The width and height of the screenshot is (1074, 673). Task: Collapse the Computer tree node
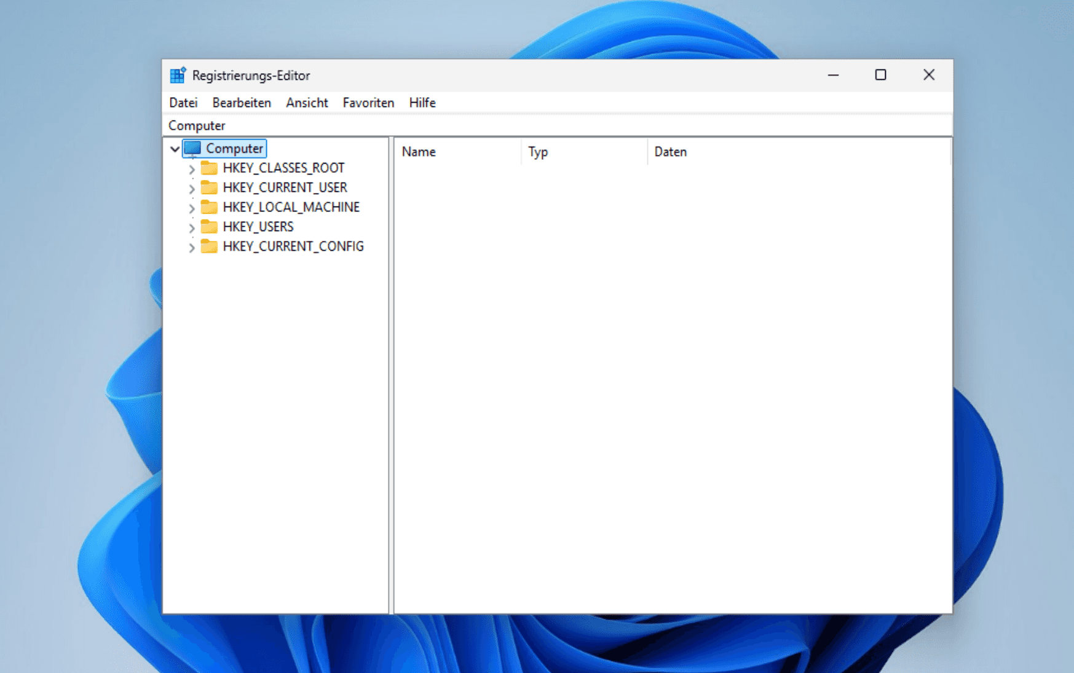click(x=175, y=149)
